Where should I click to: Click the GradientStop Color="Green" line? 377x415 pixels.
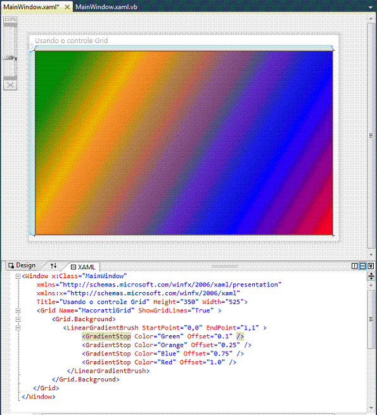point(163,336)
